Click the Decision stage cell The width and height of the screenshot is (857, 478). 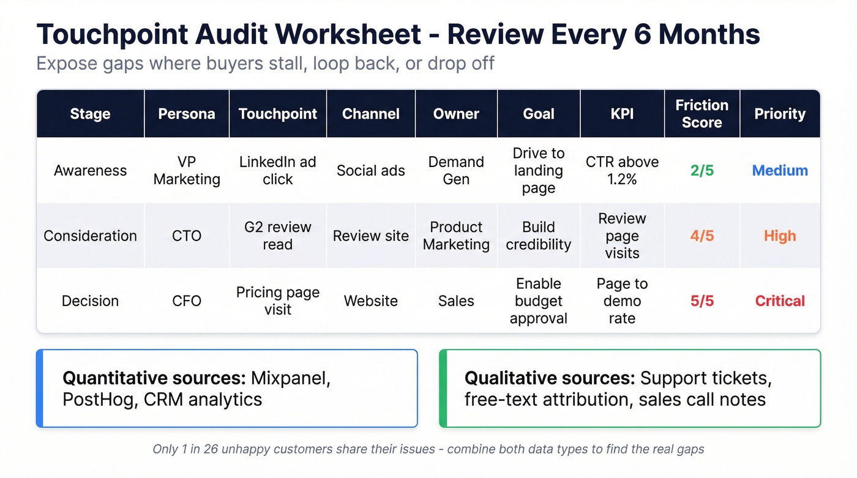(x=90, y=301)
